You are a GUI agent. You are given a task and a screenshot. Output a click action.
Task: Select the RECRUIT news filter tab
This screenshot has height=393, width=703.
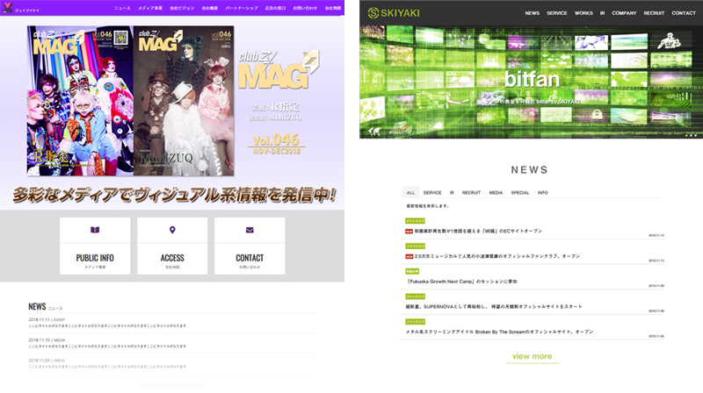471,192
